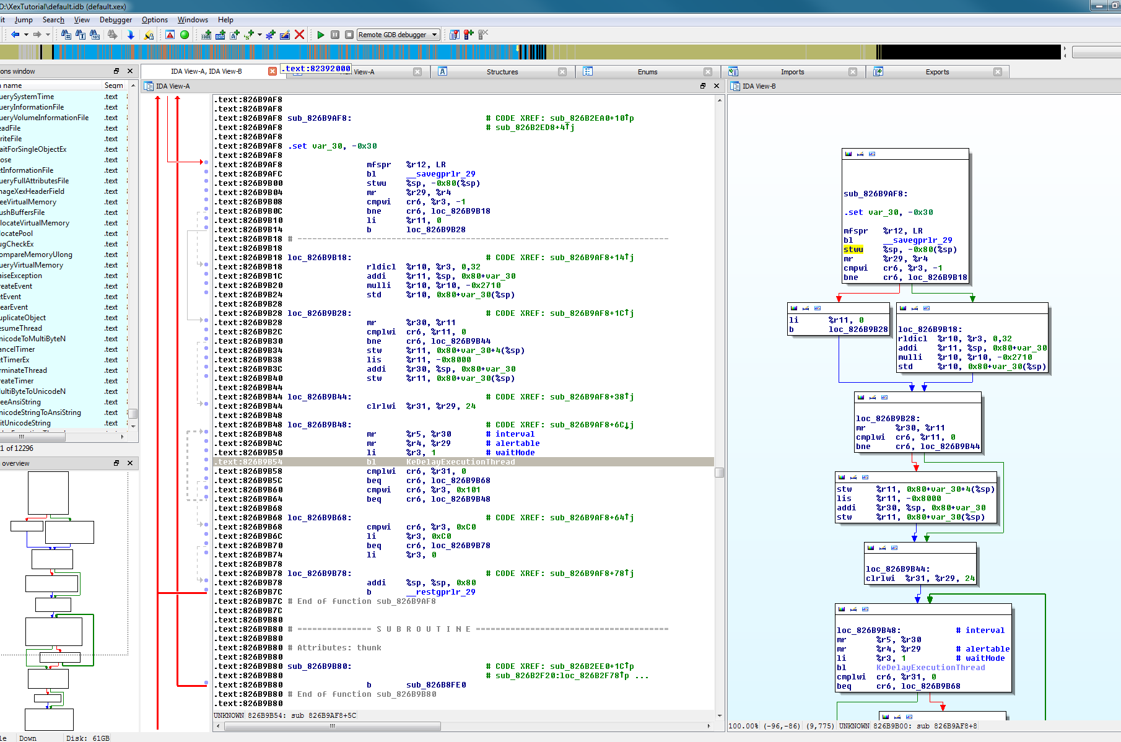Click the blue down arrow toolbar icon
Viewport: 1121px width, 742px height.
click(x=131, y=35)
